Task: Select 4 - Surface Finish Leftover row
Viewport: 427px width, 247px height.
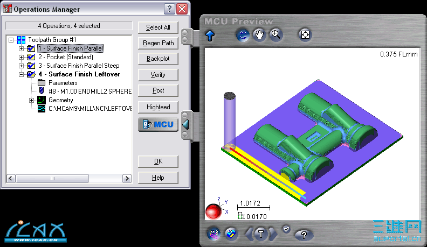Action: pyautogui.click(x=79, y=74)
